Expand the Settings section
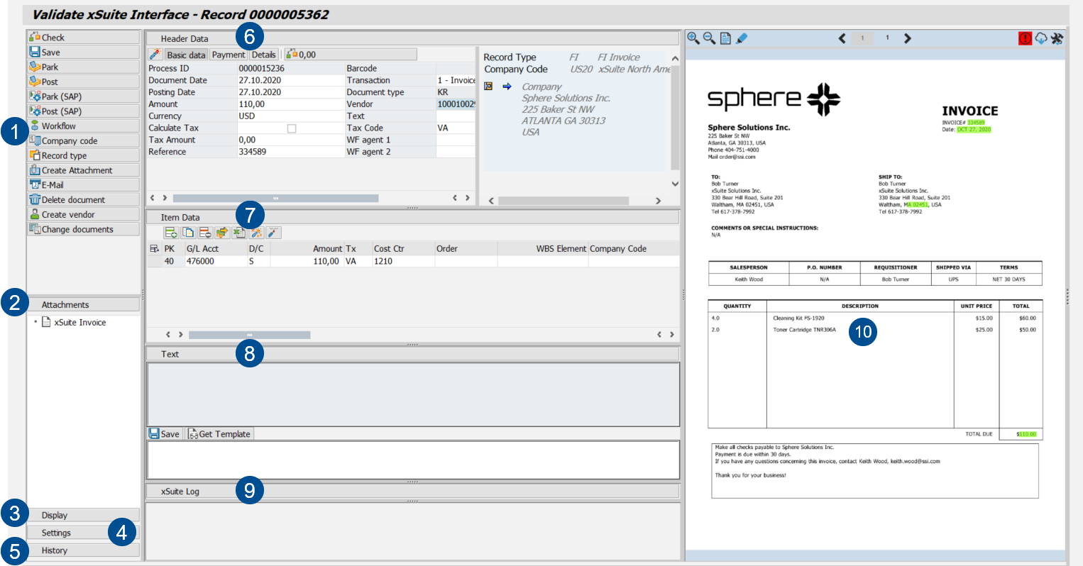 click(56, 533)
